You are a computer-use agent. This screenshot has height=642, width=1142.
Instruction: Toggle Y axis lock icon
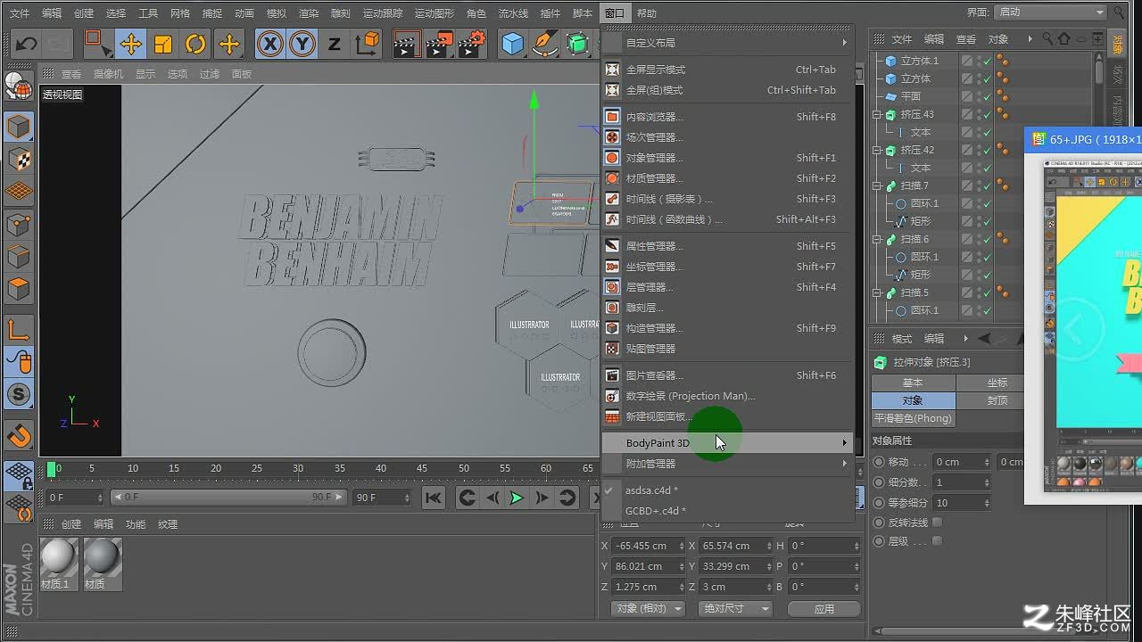[302, 44]
